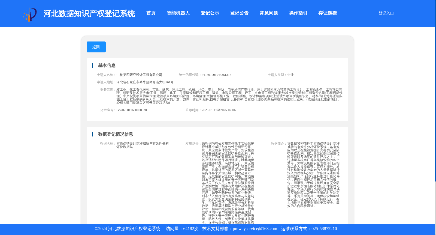The image size is (436, 235).
Task: Select applicant type value 企业
Action: pyautogui.click(x=290, y=75)
